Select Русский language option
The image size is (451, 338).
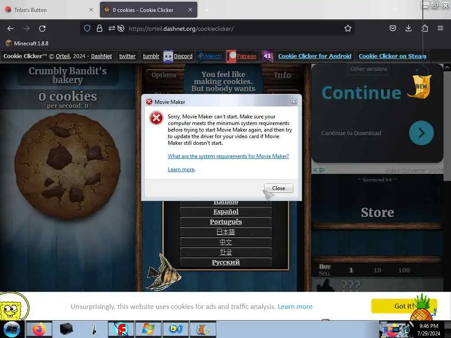coord(226,262)
